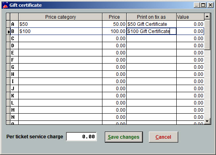Click the Value column header
The image size is (216, 155).
(x=190, y=17)
